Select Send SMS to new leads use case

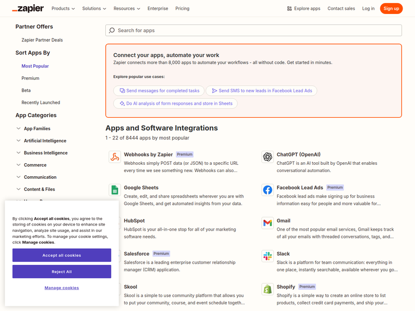[261, 91]
